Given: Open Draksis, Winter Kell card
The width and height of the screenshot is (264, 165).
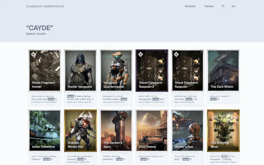Looking at the screenshot, I should (80, 130).
